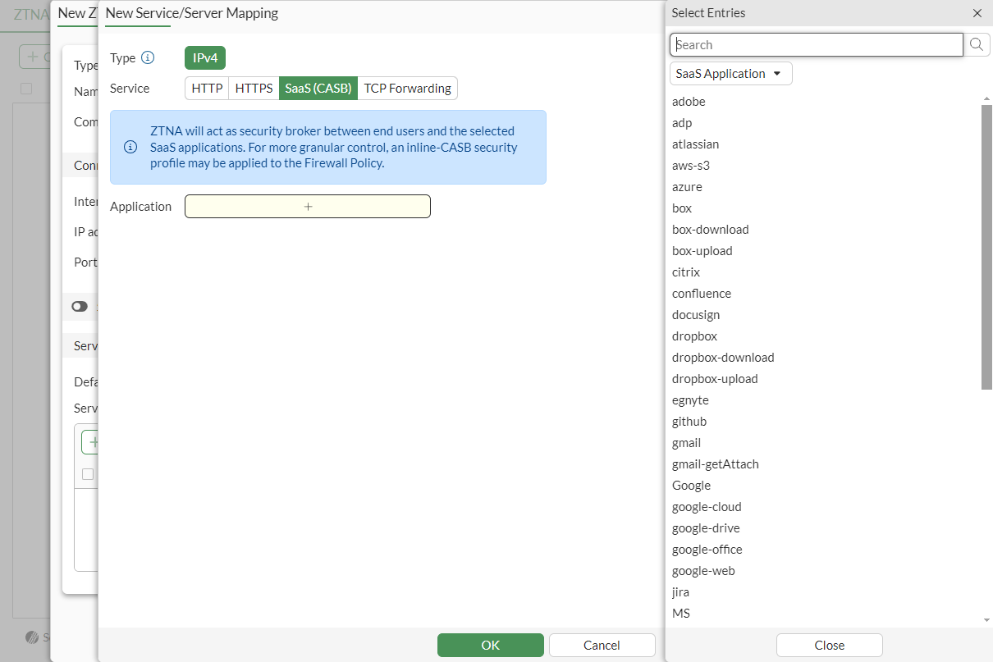Select the google-cloud entry
This screenshot has height=662, width=993.
coord(707,507)
